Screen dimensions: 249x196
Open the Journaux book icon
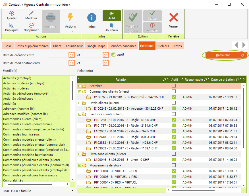point(112,25)
